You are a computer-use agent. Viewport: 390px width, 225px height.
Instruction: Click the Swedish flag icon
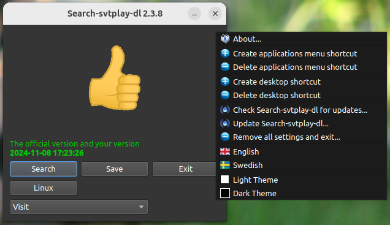click(225, 165)
